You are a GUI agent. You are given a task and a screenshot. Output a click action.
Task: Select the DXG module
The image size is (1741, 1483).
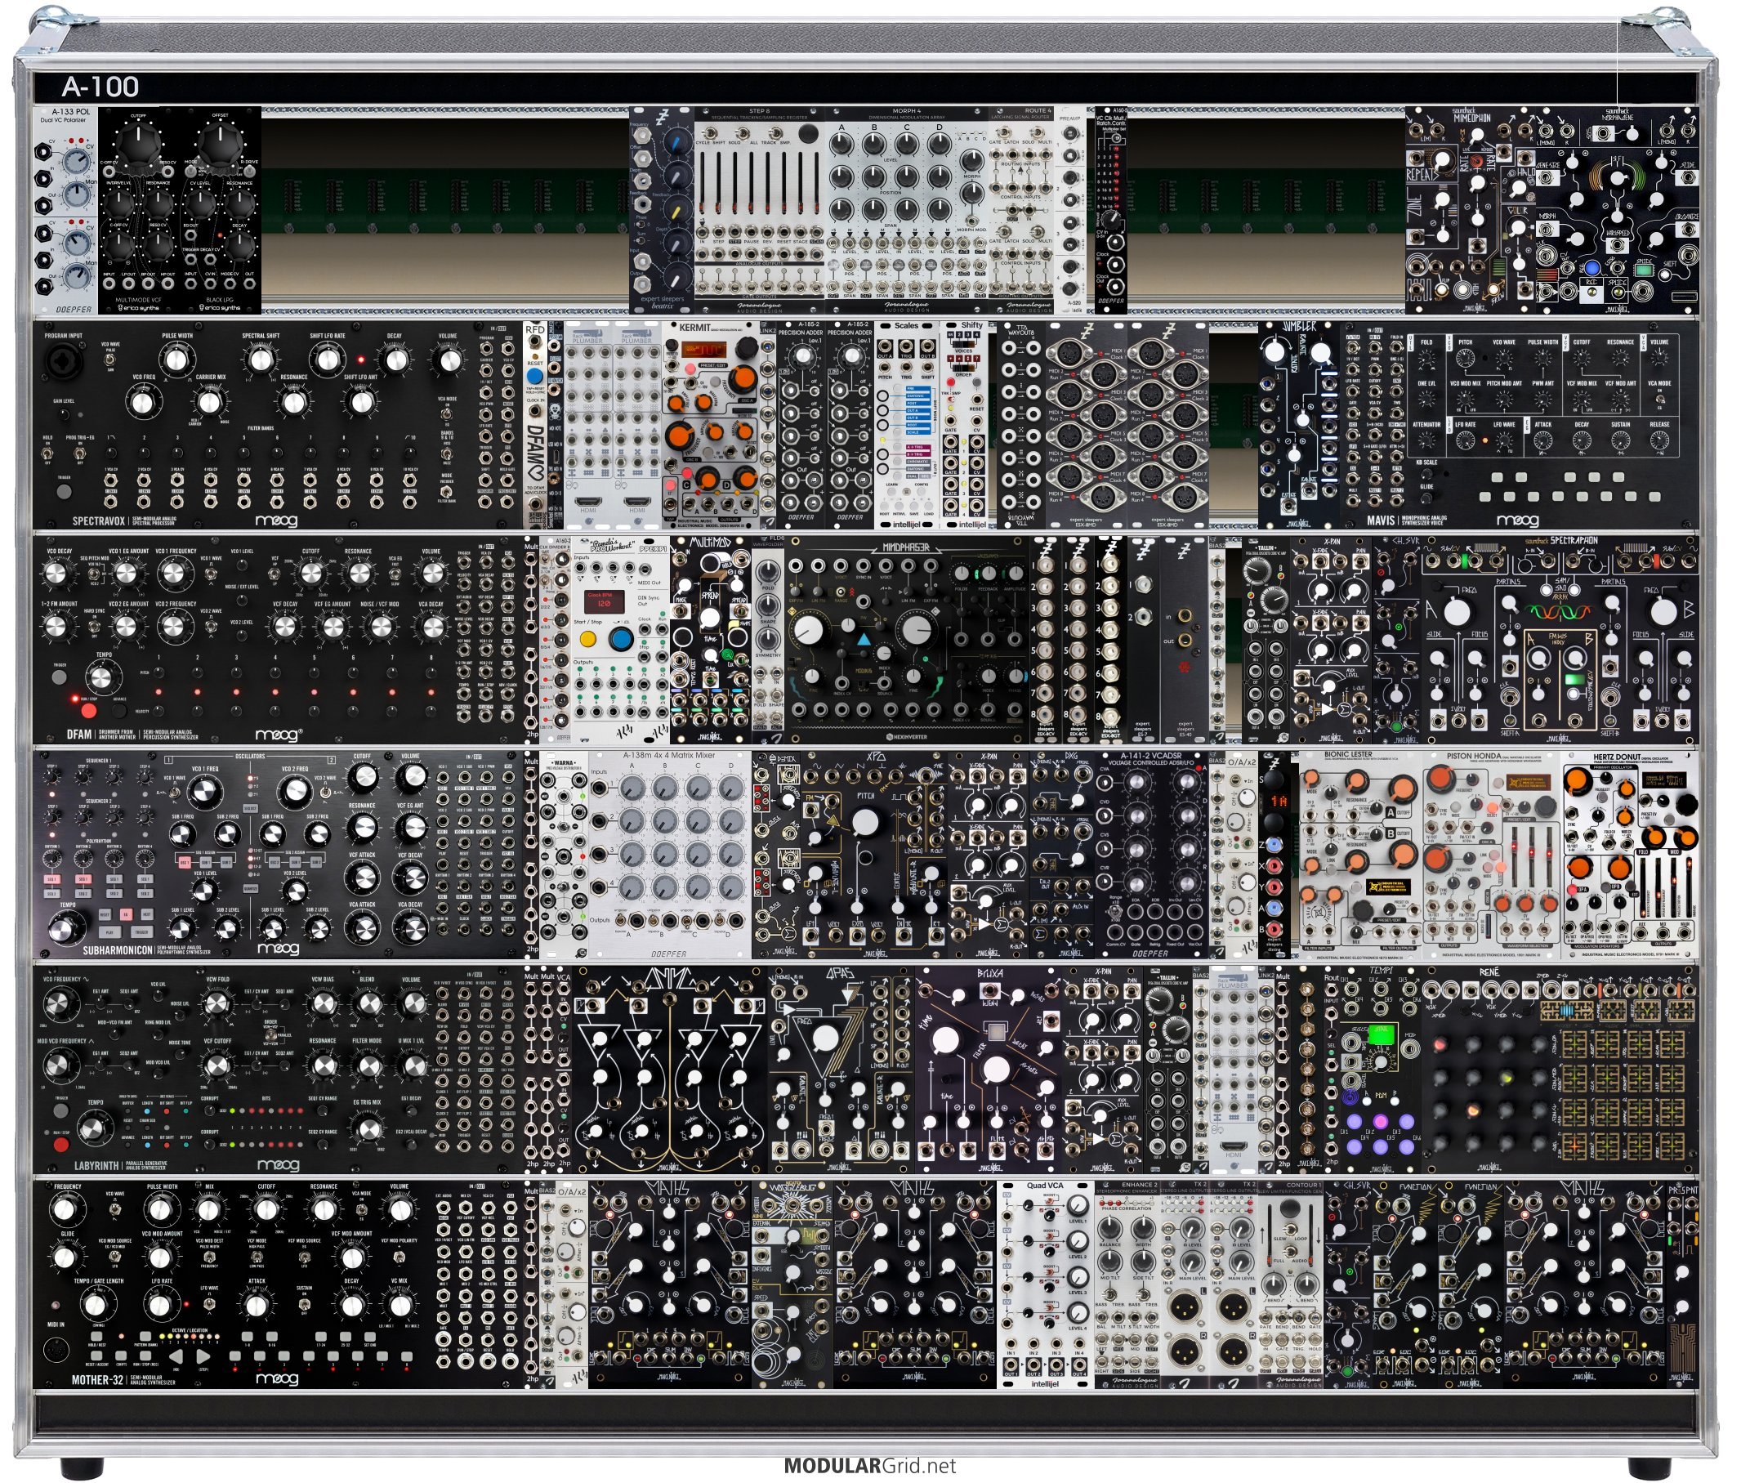[1062, 855]
